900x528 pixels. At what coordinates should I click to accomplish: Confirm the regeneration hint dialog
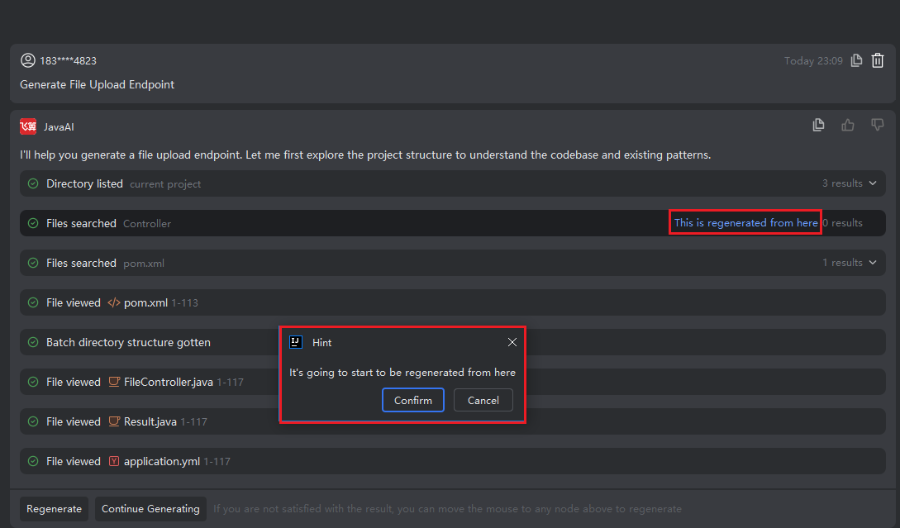[412, 400]
